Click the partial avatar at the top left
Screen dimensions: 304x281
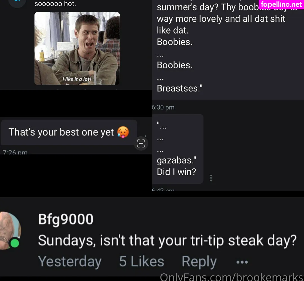pyautogui.click(x=17, y=3)
